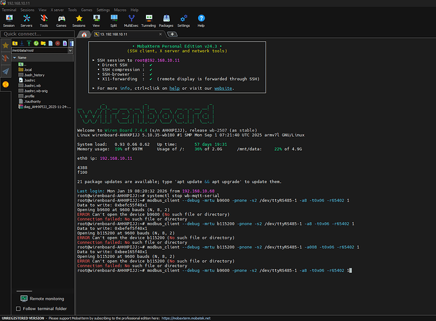Image resolution: width=436 pixels, height=321 pixels.
Task: Select the .bash_history file
Action: point(33,75)
